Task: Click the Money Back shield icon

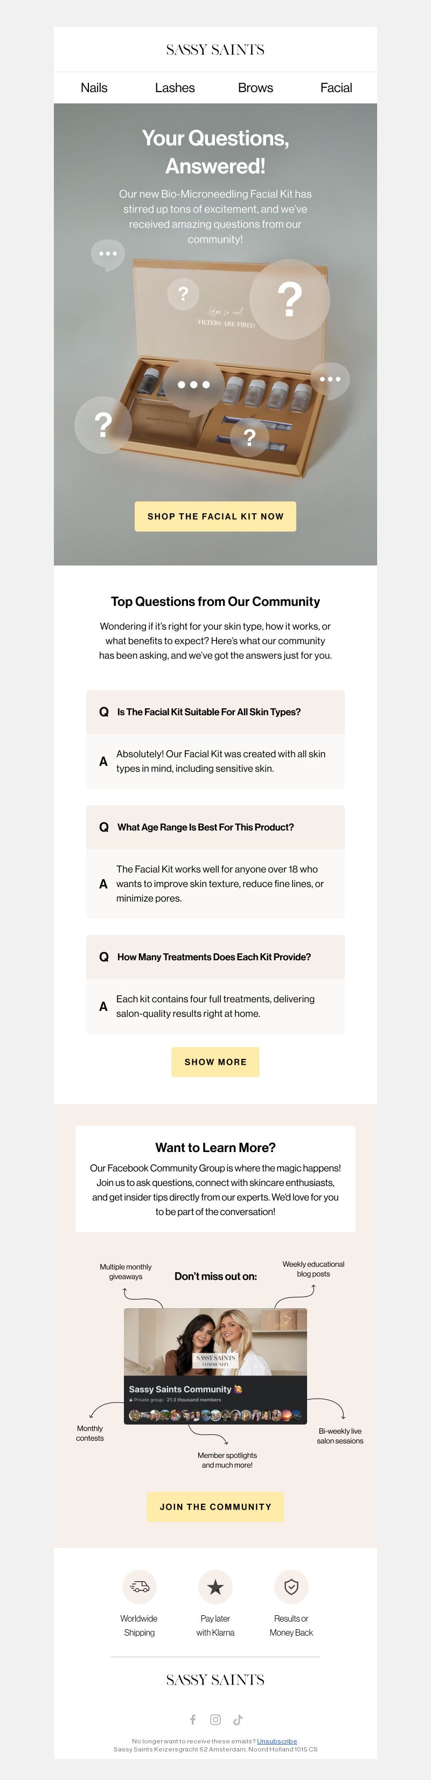Action: pos(291,1587)
